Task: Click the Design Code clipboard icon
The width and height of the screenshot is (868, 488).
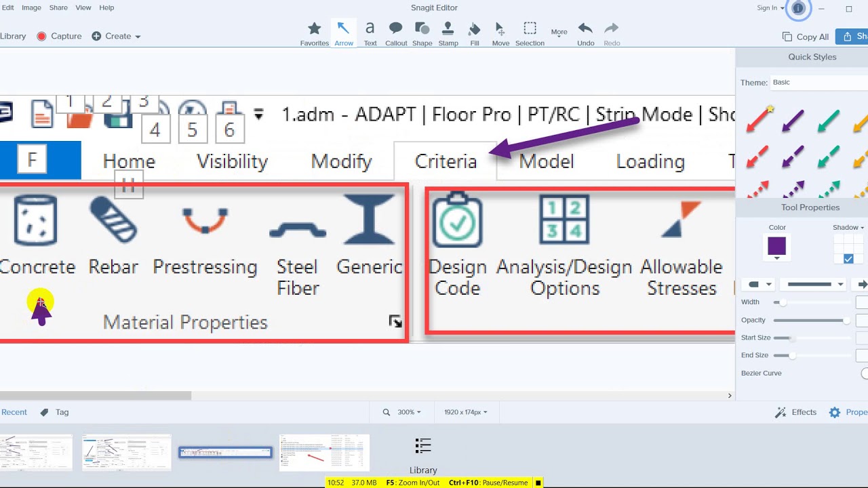Action: click(457, 220)
